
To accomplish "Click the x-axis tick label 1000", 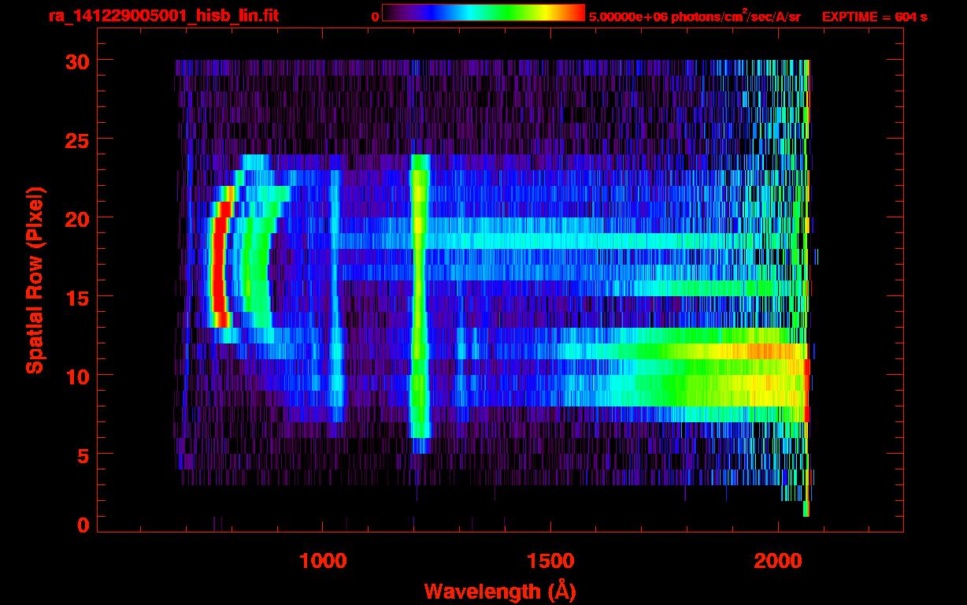I will 322,561.
